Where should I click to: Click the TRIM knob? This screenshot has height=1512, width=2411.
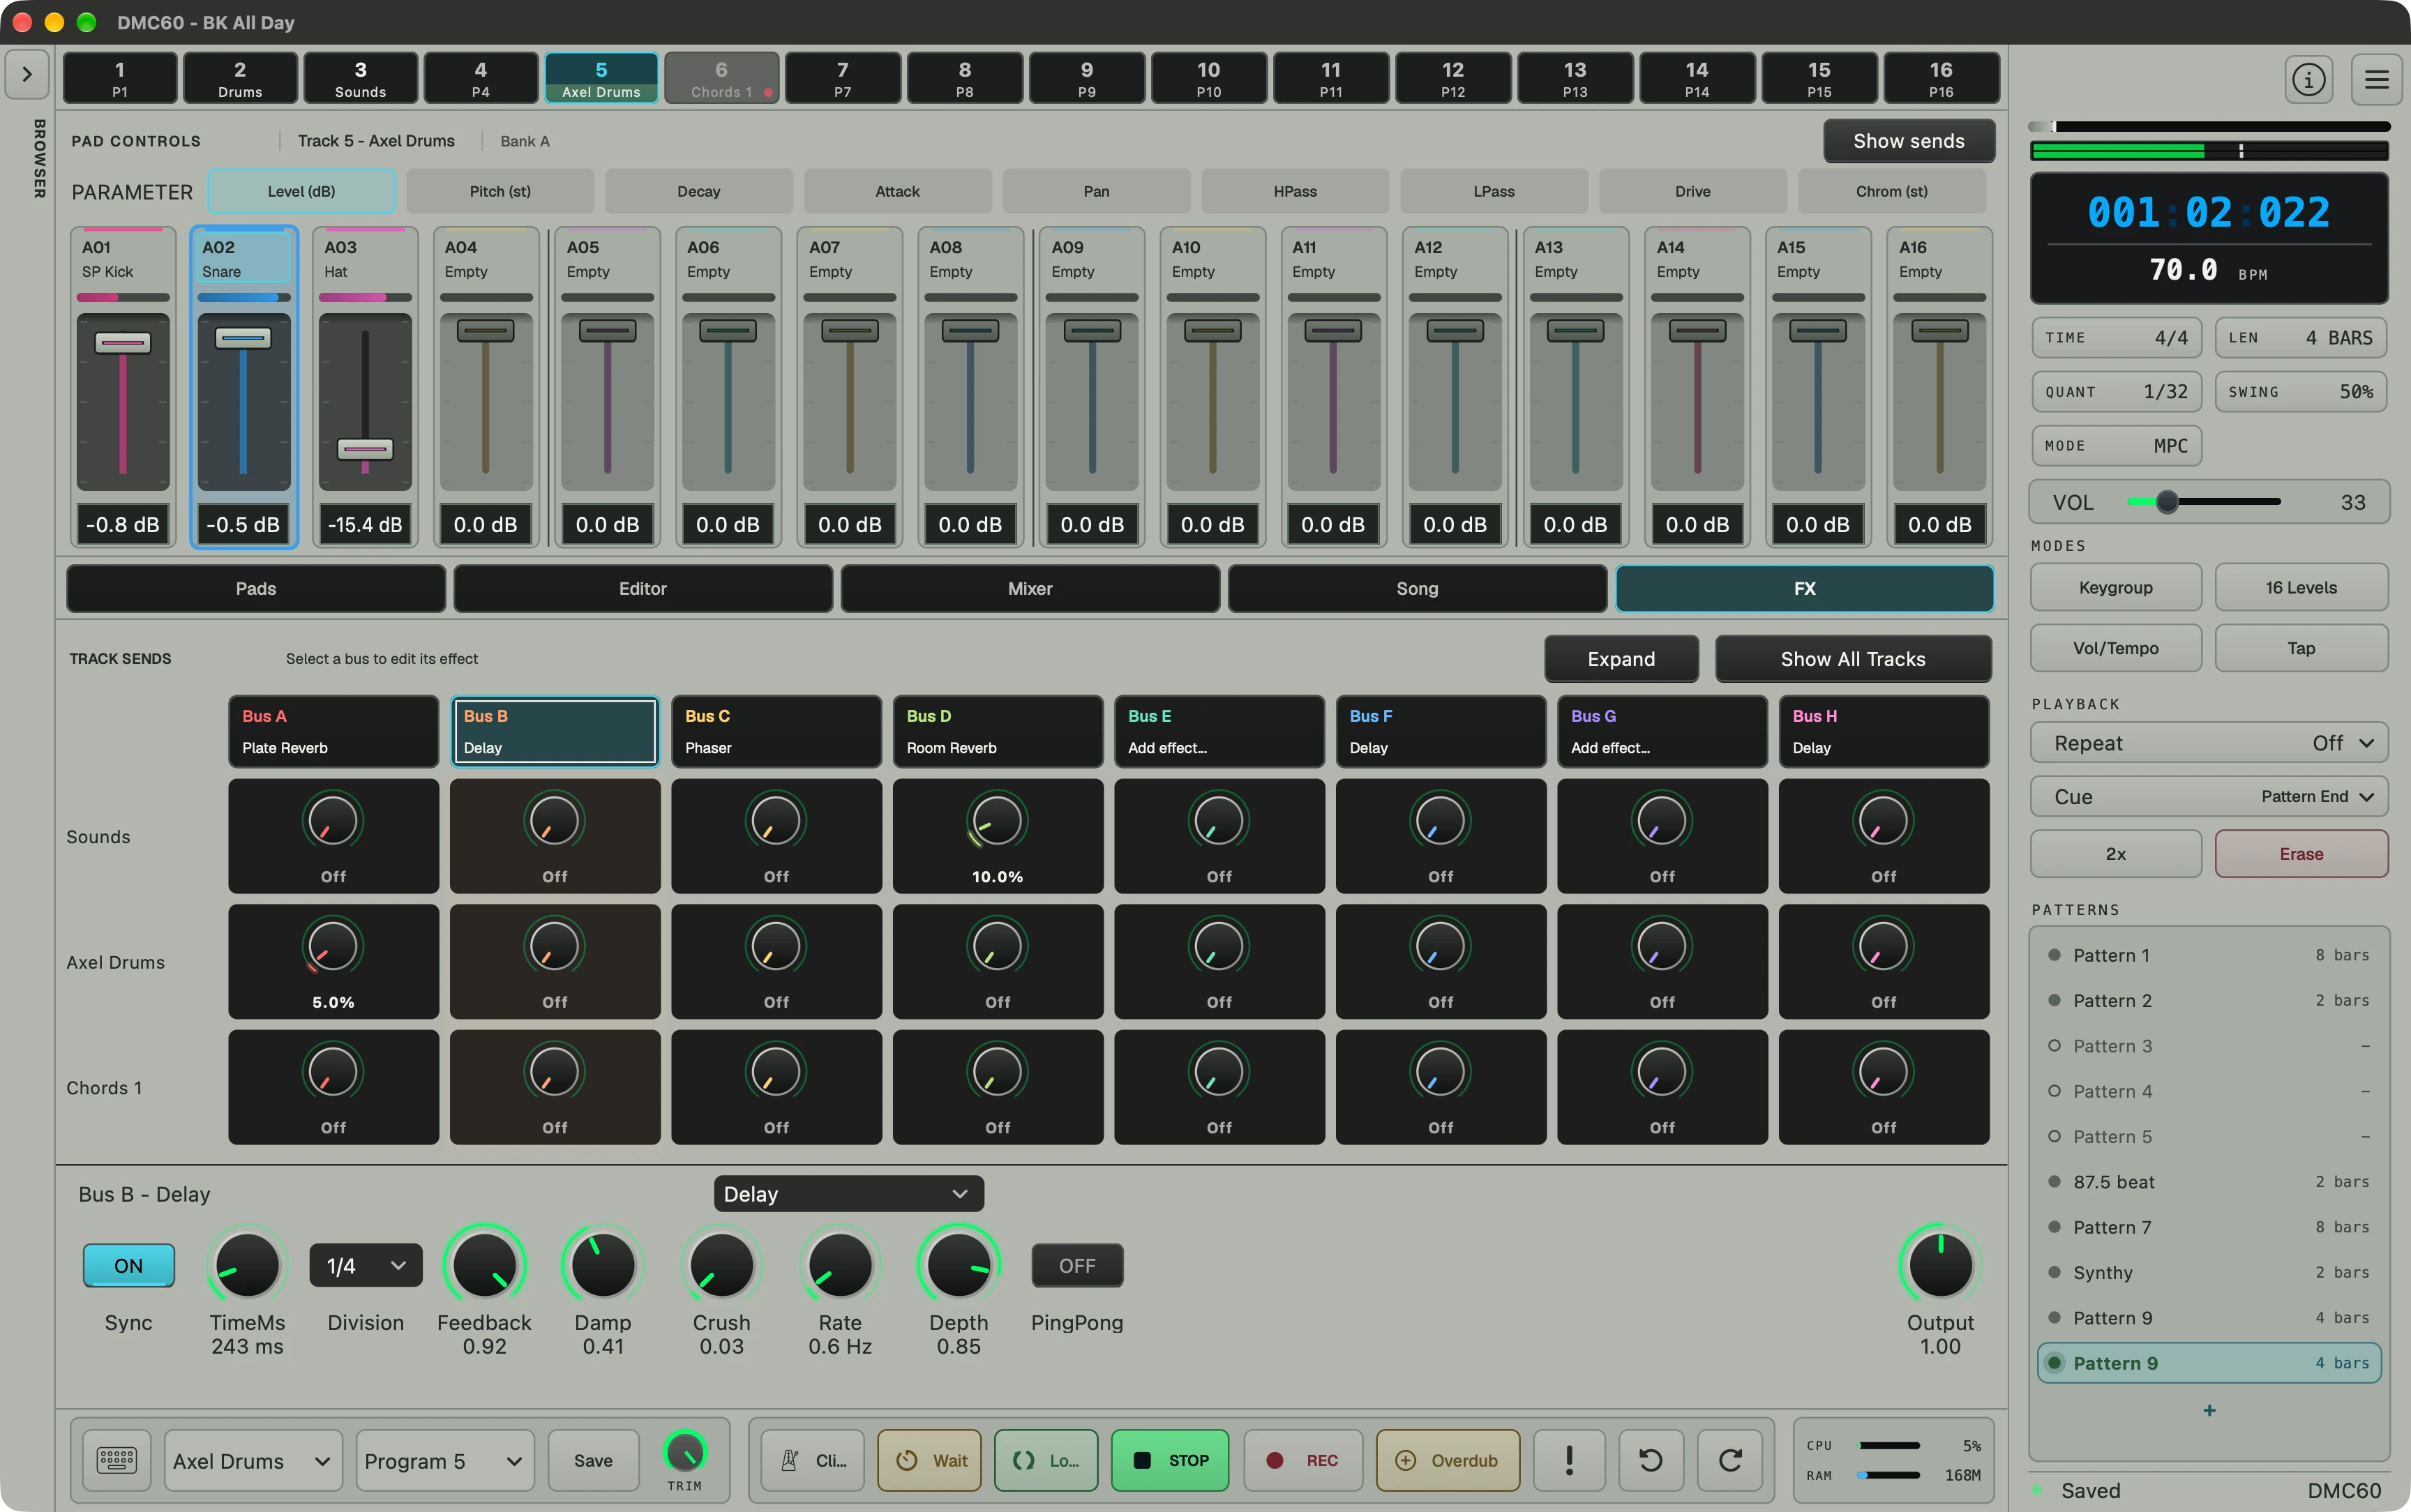pyautogui.click(x=685, y=1451)
